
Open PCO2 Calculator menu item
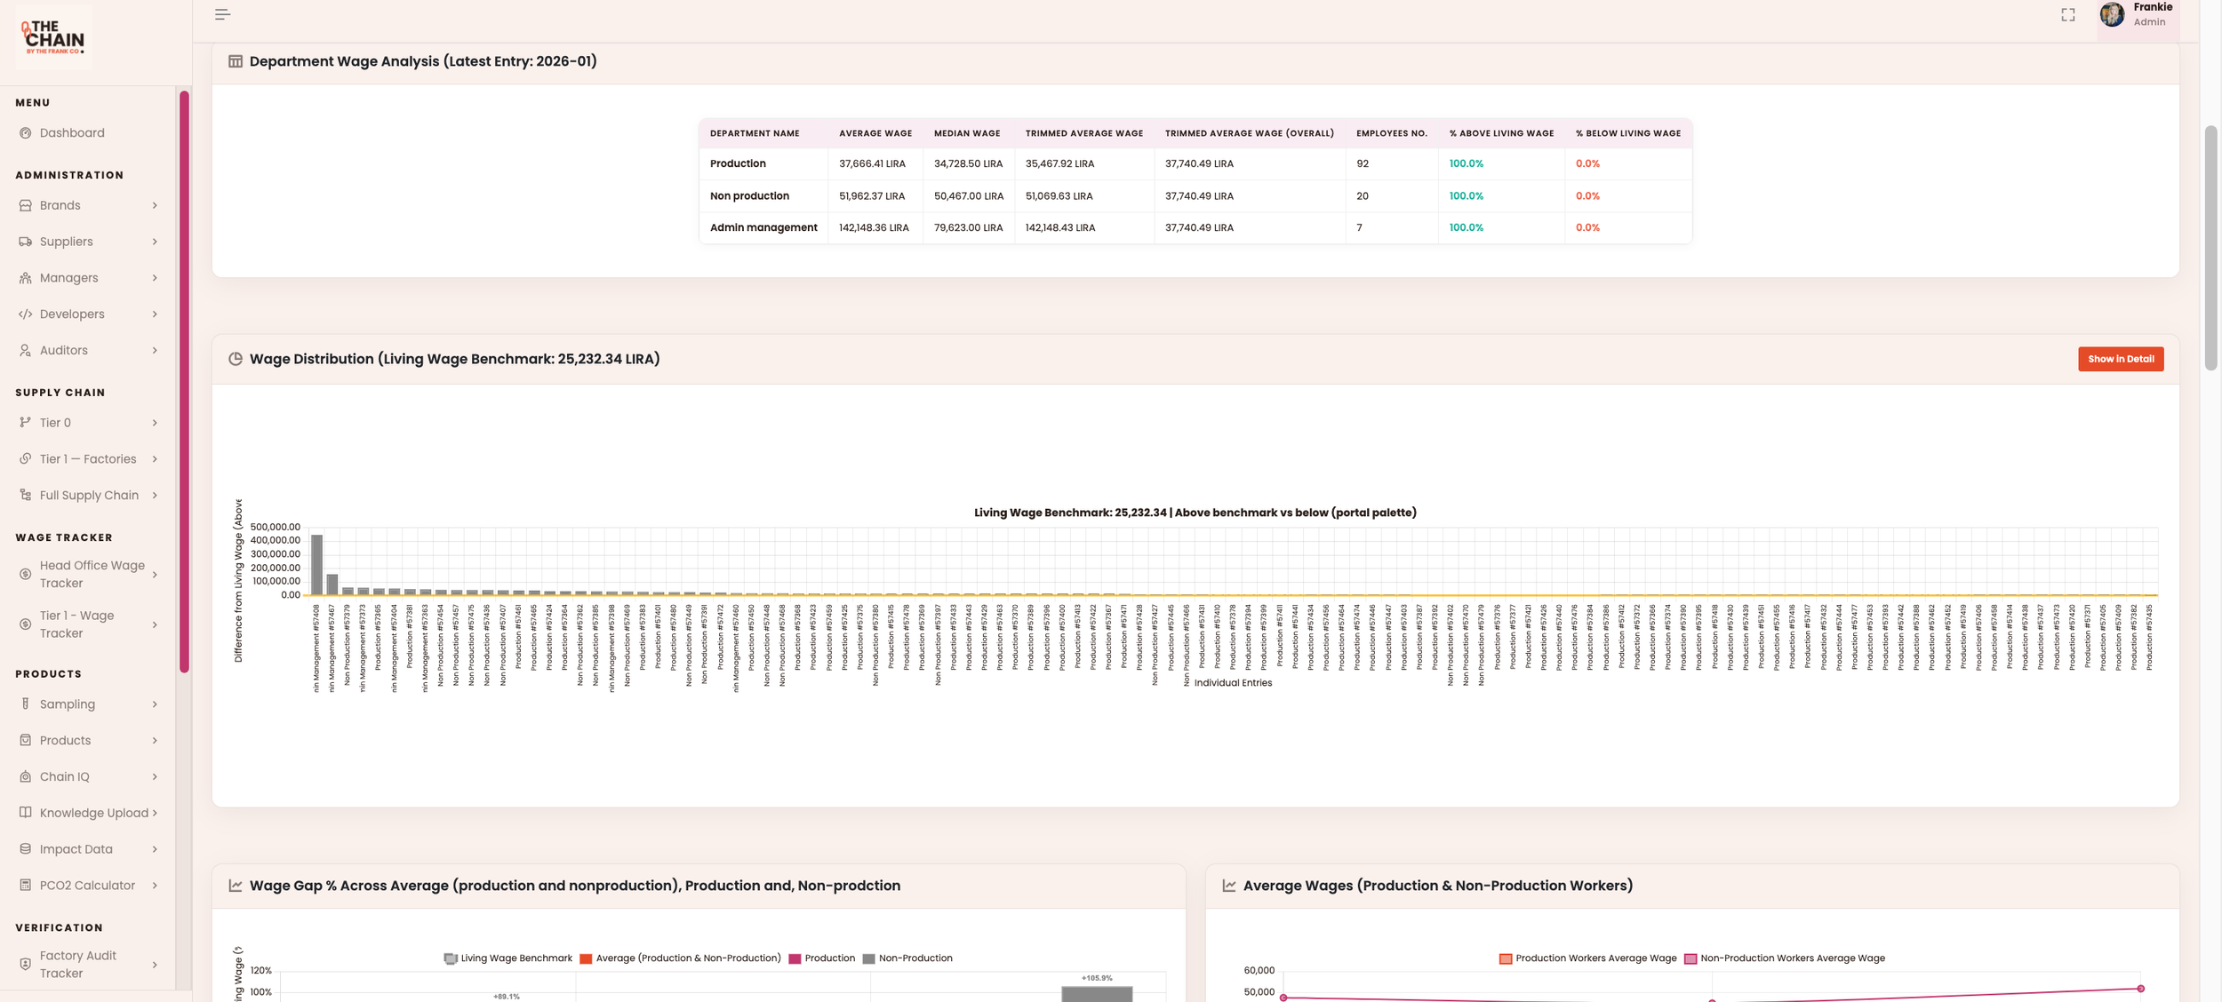point(88,886)
